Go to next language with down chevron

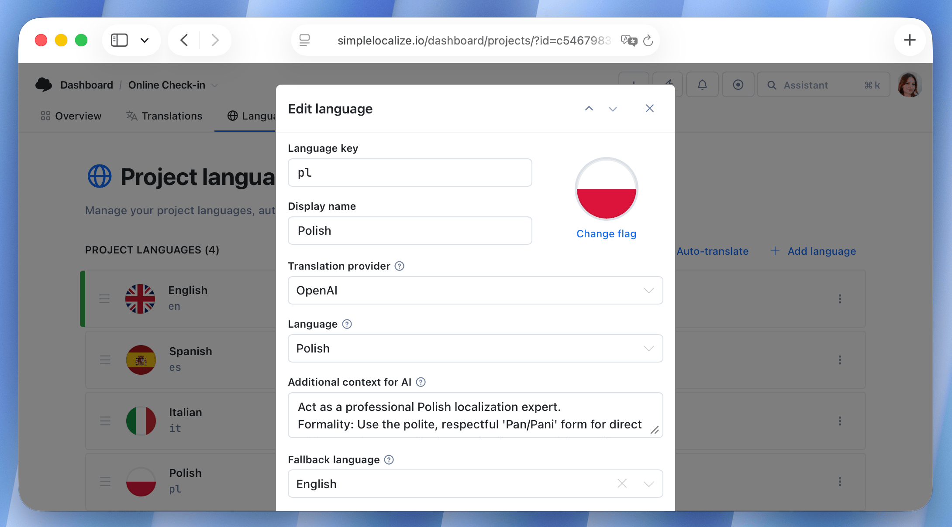613,109
